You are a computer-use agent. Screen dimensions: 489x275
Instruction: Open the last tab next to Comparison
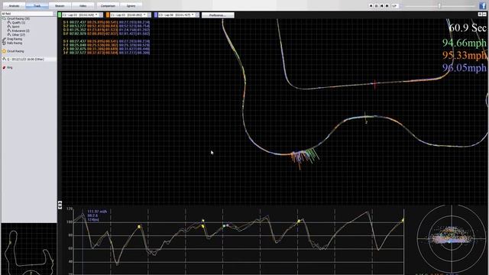coord(131,5)
